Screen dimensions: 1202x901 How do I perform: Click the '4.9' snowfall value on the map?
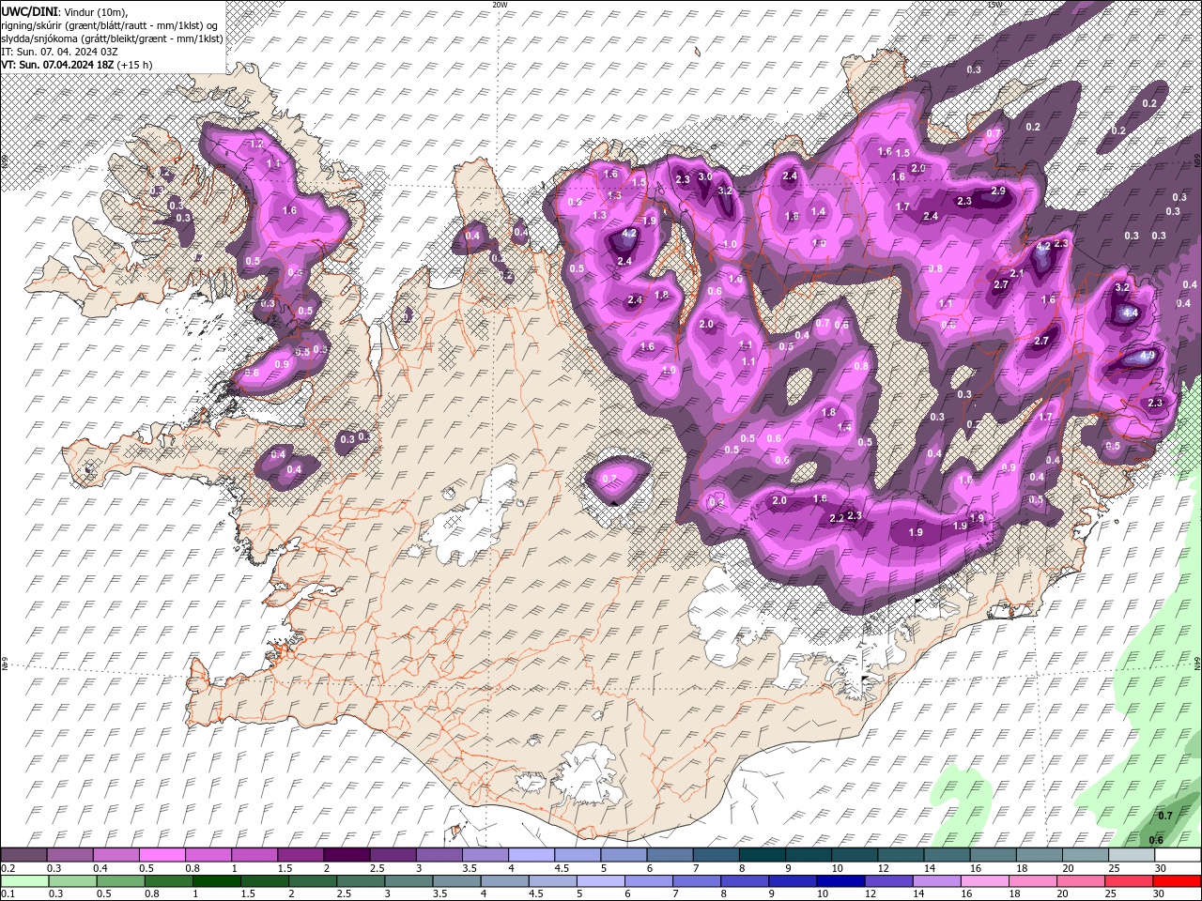click(x=1147, y=357)
